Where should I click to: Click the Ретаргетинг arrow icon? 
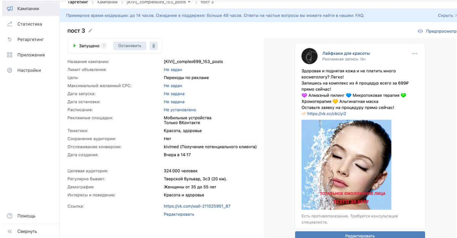(x=10, y=39)
